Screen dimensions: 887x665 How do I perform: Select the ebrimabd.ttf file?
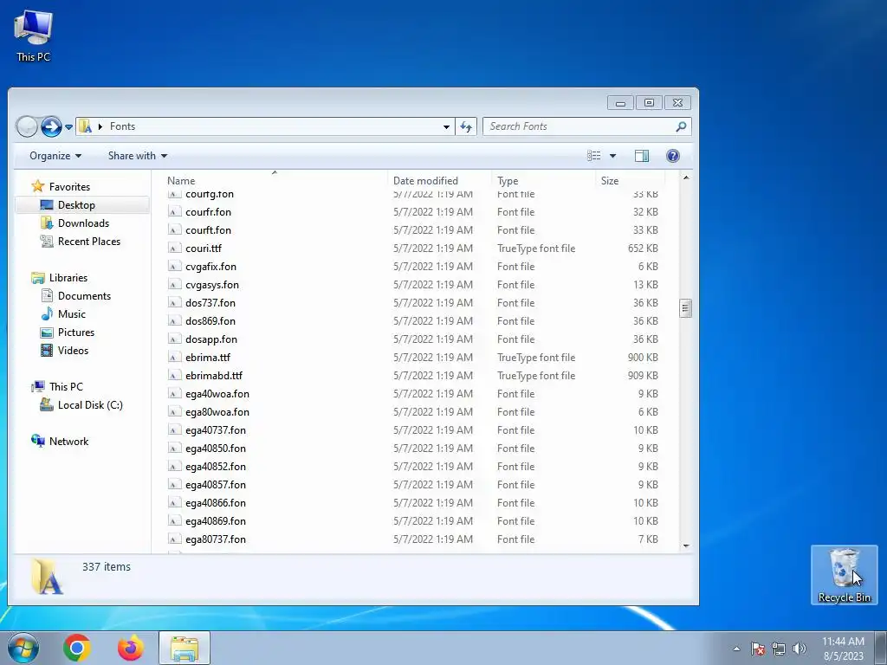[x=214, y=376]
